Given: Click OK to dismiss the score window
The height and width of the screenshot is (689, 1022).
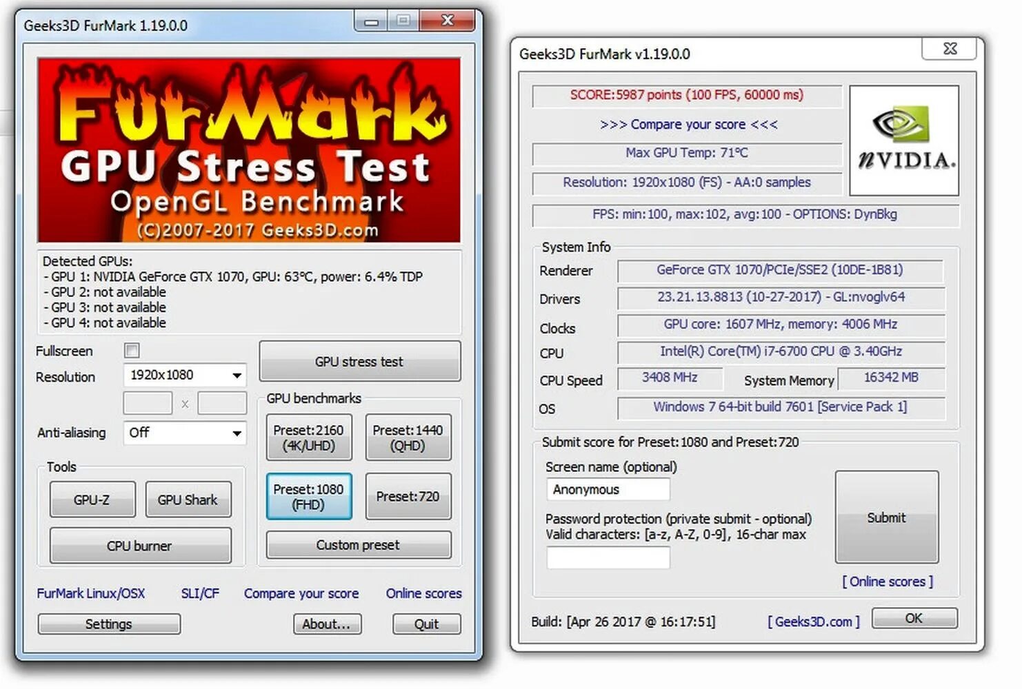Looking at the screenshot, I should pyautogui.click(x=914, y=618).
